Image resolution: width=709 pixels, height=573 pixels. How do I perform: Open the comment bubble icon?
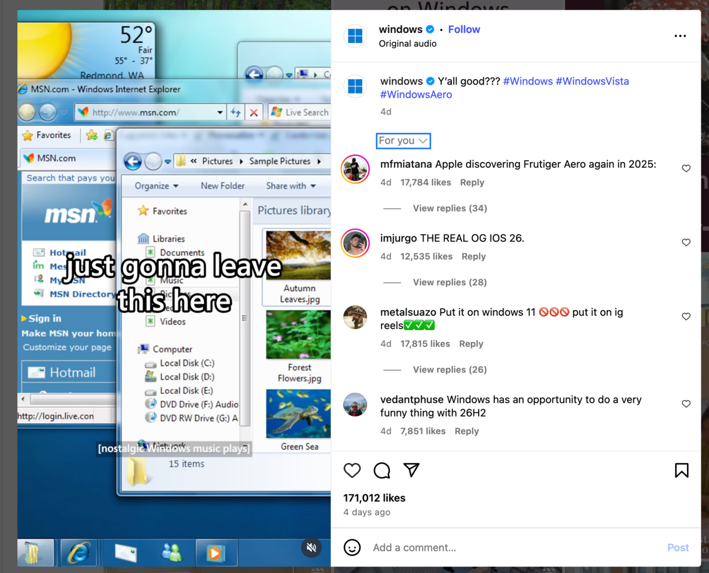pos(382,470)
